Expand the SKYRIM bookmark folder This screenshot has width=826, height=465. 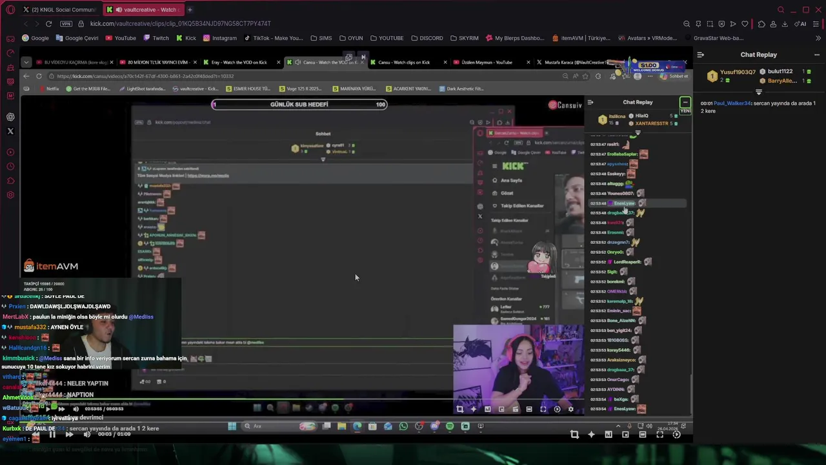tap(464, 38)
